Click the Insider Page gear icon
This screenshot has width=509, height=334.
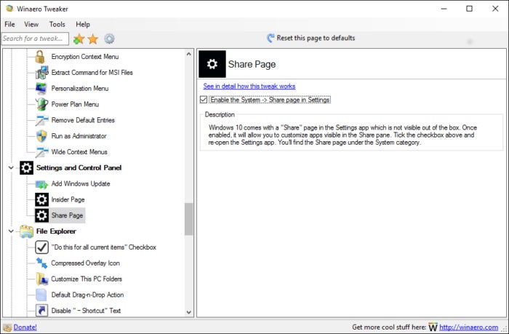(42, 199)
